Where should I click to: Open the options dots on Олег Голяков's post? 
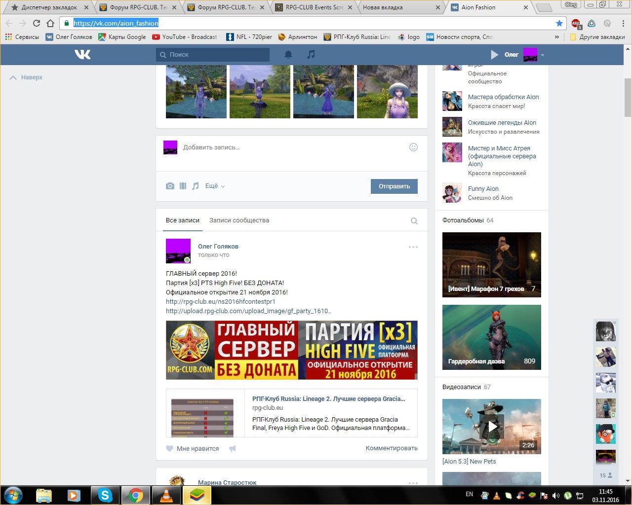[413, 247]
